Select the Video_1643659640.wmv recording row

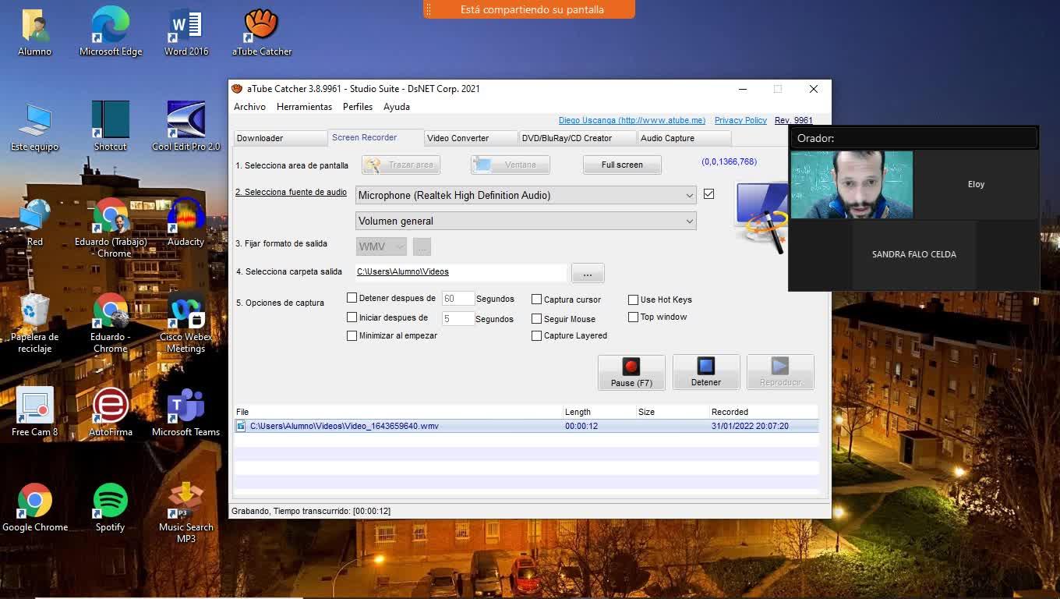[526, 426]
